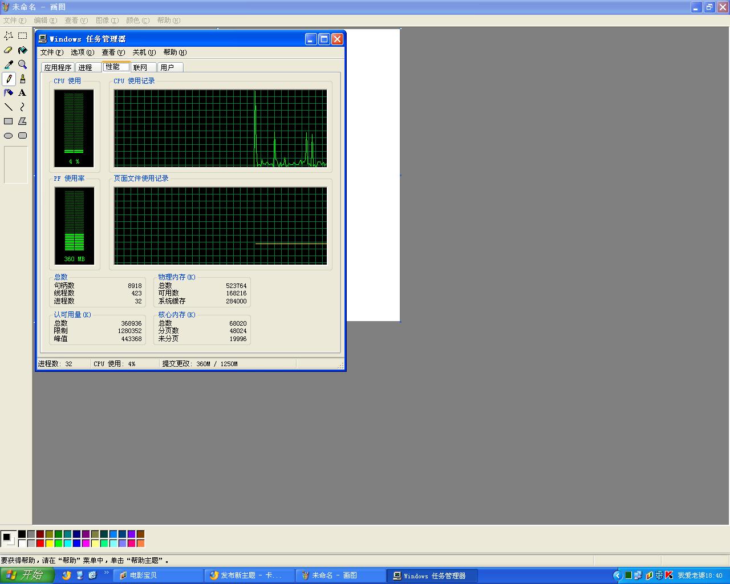The width and height of the screenshot is (730, 584).
Task: Click status bar text 提交更改: 360M / 1250M
Action: (x=200, y=364)
